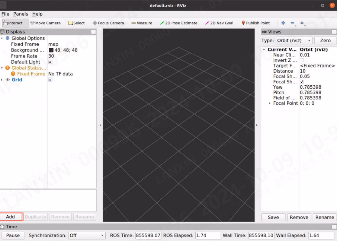Click the Distance value 10
The image size is (337, 241).
click(303, 71)
